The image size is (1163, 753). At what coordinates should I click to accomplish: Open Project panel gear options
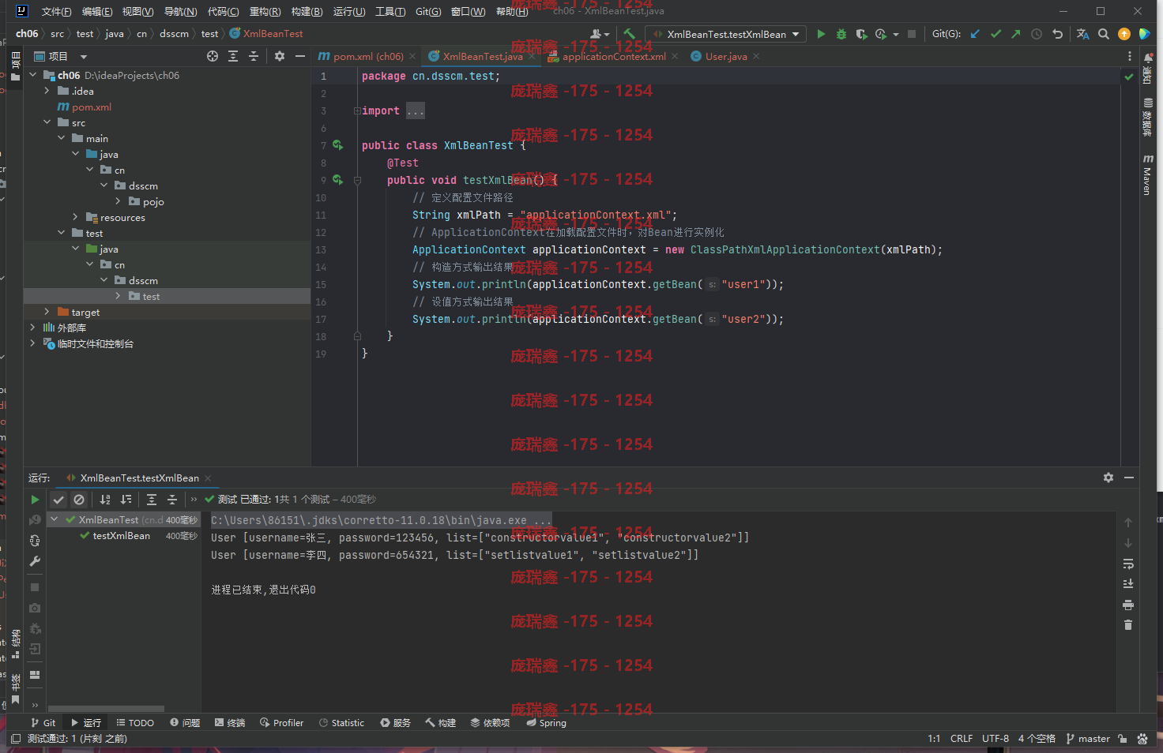tap(280, 56)
